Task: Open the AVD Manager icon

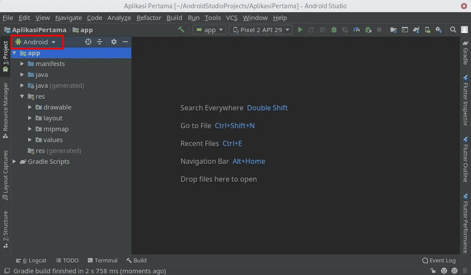Action: 428,30
